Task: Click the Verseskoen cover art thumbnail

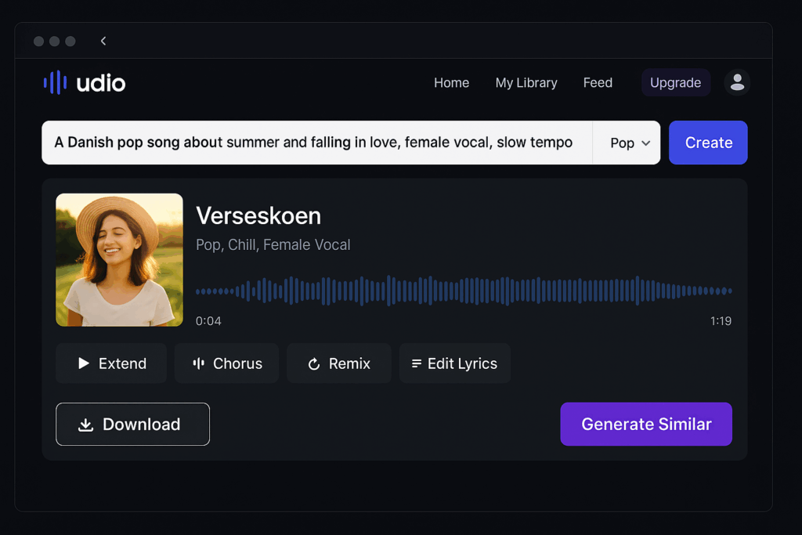Action: click(x=119, y=259)
